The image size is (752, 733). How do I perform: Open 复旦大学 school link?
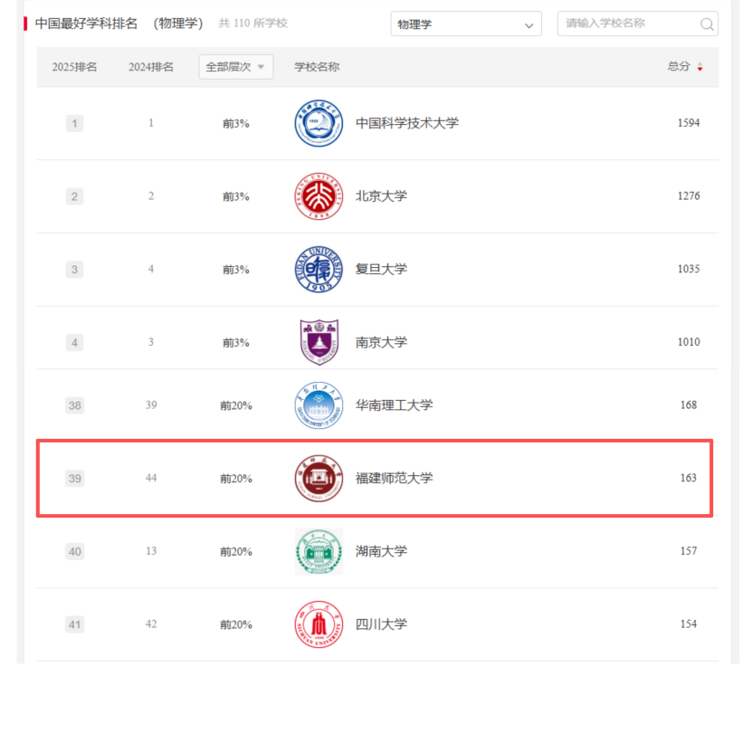pos(381,269)
